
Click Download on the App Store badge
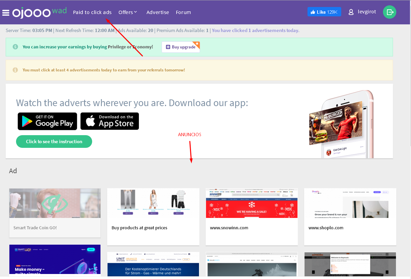tap(110, 121)
